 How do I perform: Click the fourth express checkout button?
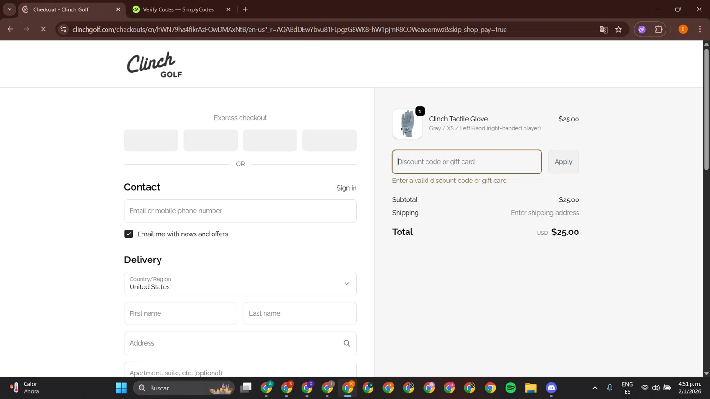329,140
